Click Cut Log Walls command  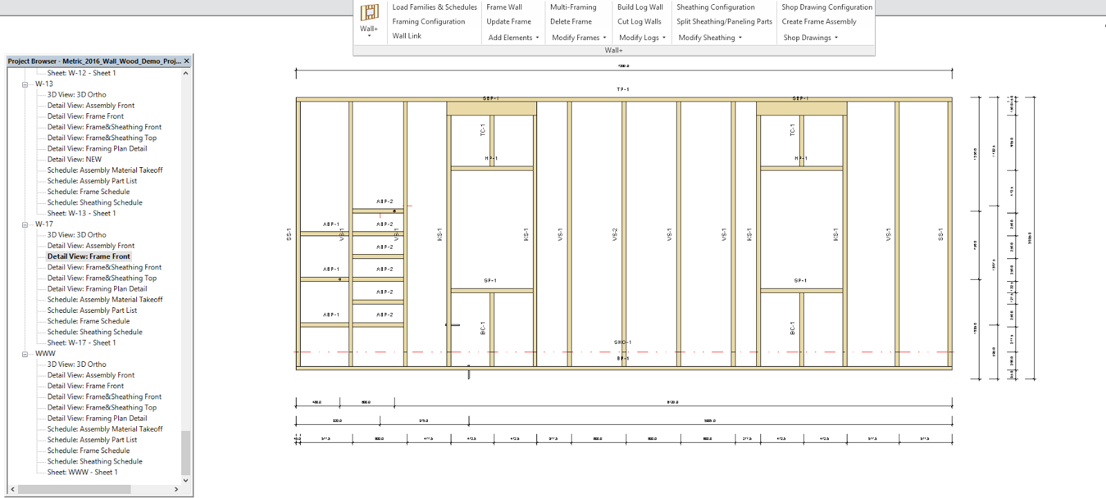tap(639, 21)
